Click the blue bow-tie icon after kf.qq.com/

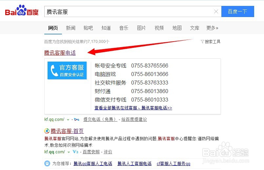tap(77, 120)
